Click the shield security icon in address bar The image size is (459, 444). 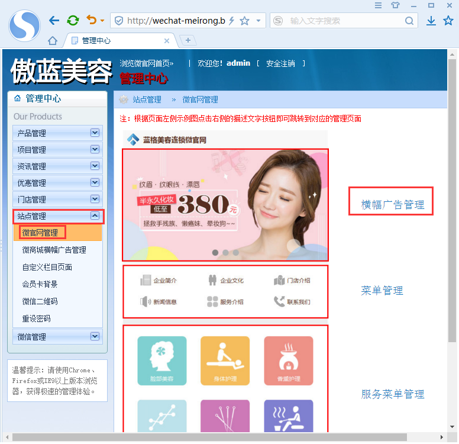click(x=118, y=21)
